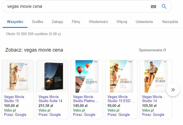Click the 'Około 10 500 000 wyników' result count
Screen dimensions: 183x125
pos(33,34)
